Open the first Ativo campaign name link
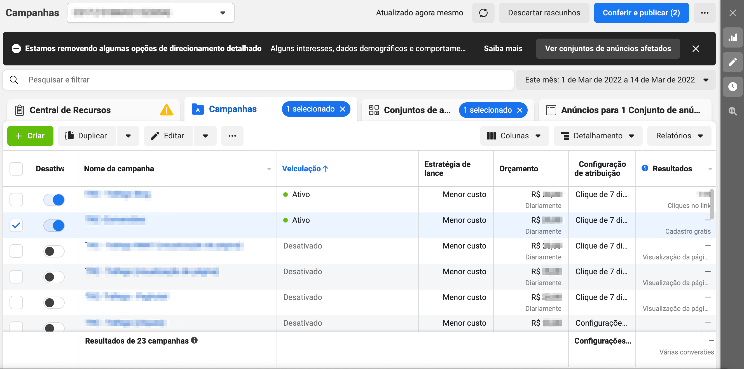The width and height of the screenshot is (744, 369). (118, 195)
